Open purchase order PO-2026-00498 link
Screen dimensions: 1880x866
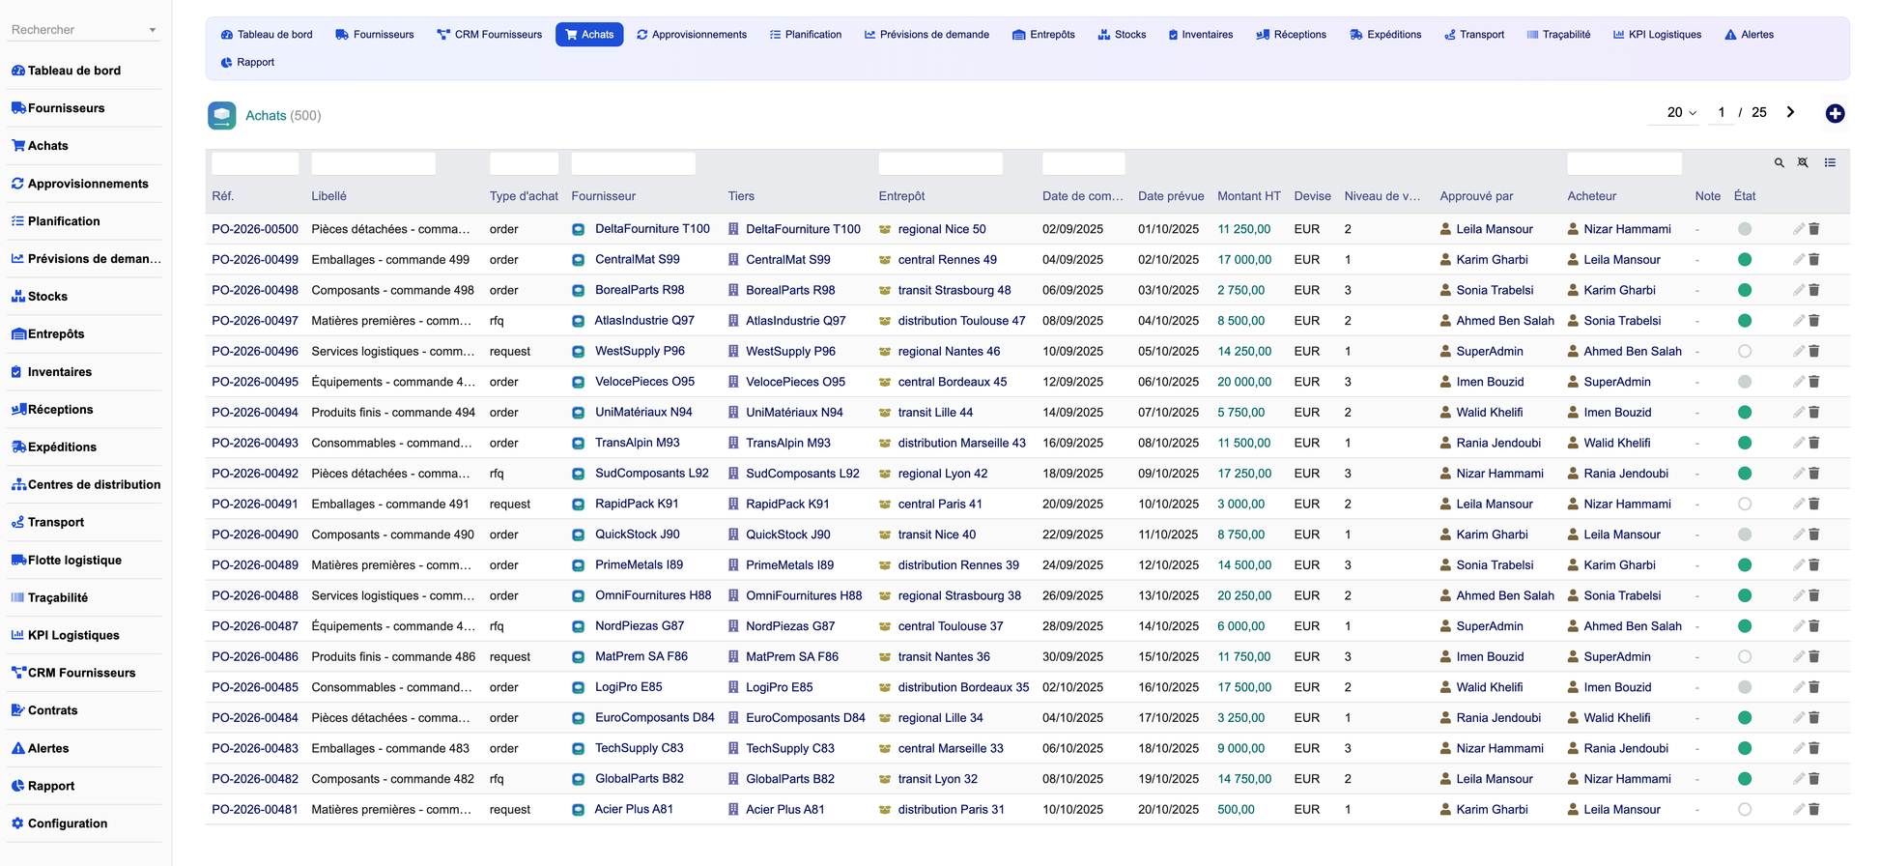click(255, 291)
